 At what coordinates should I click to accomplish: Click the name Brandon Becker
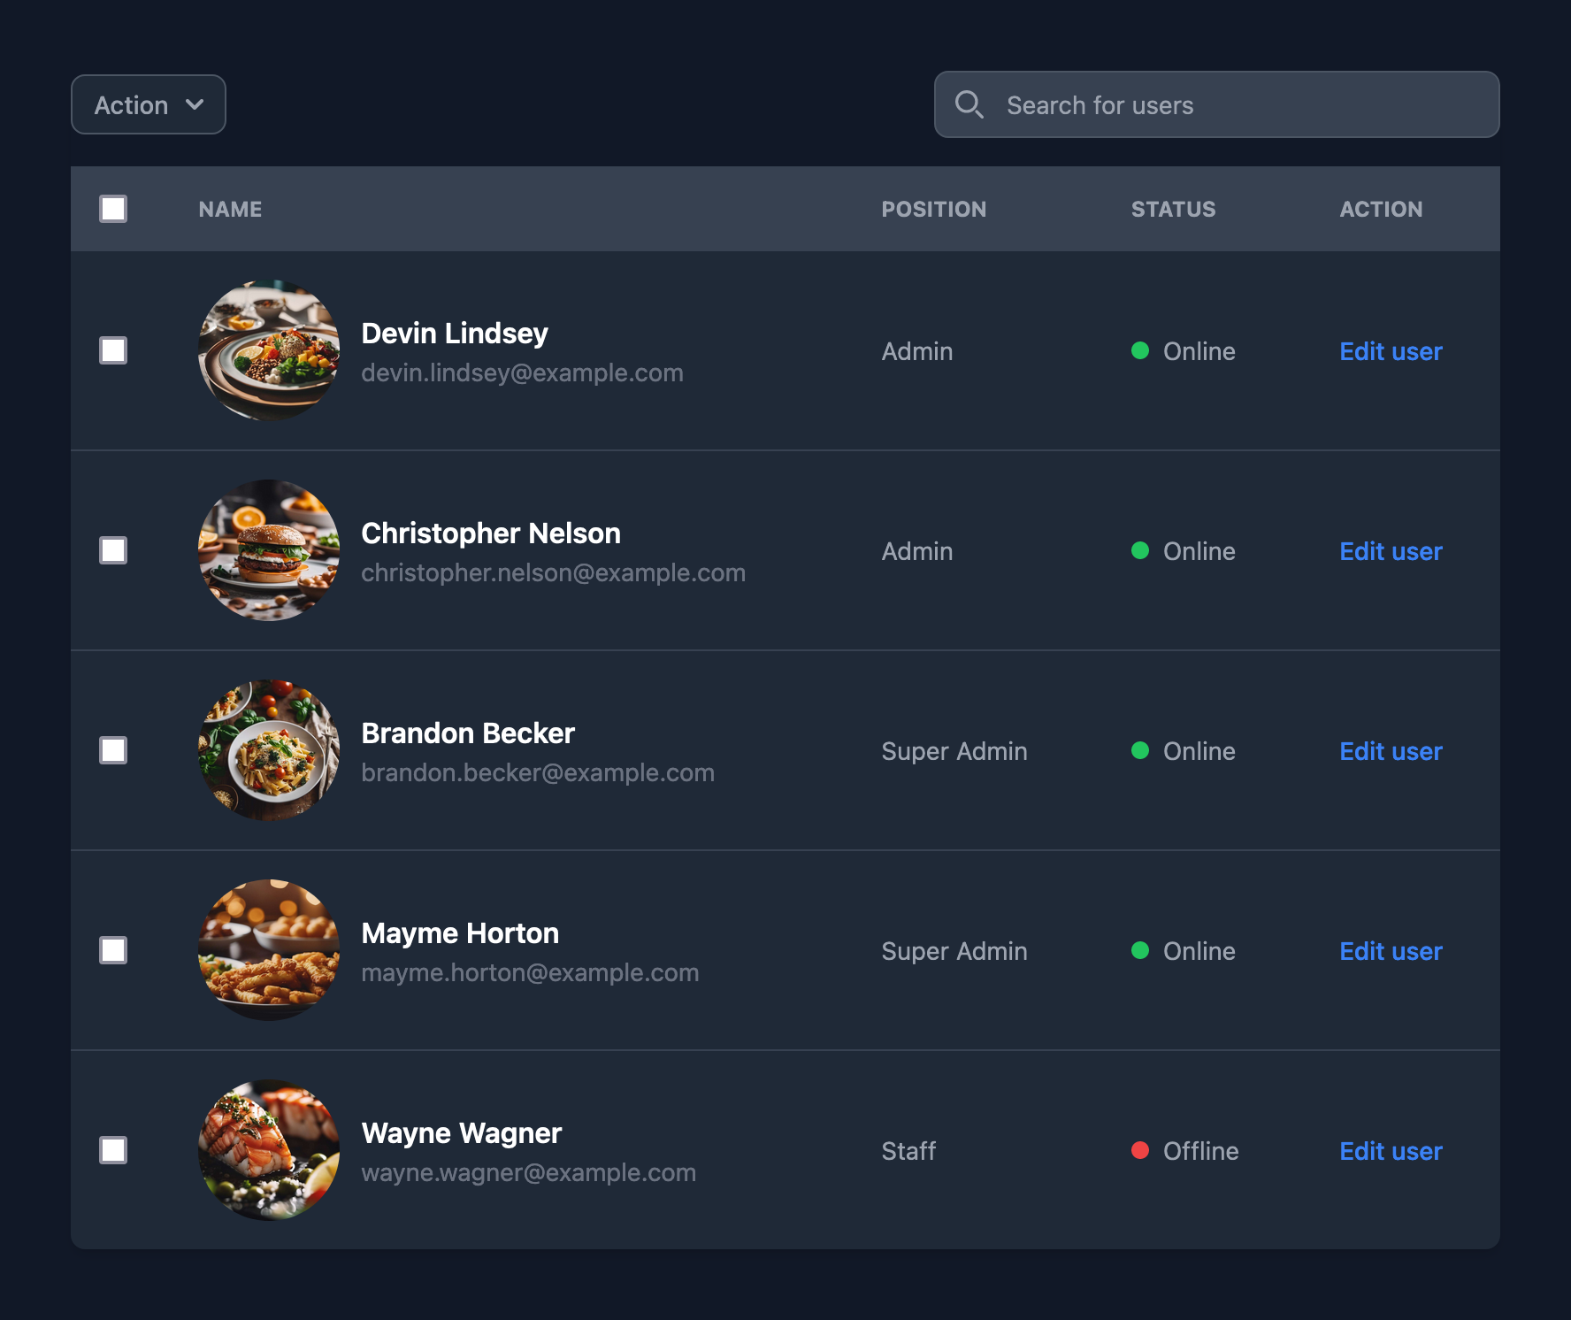tap(468, 733)
